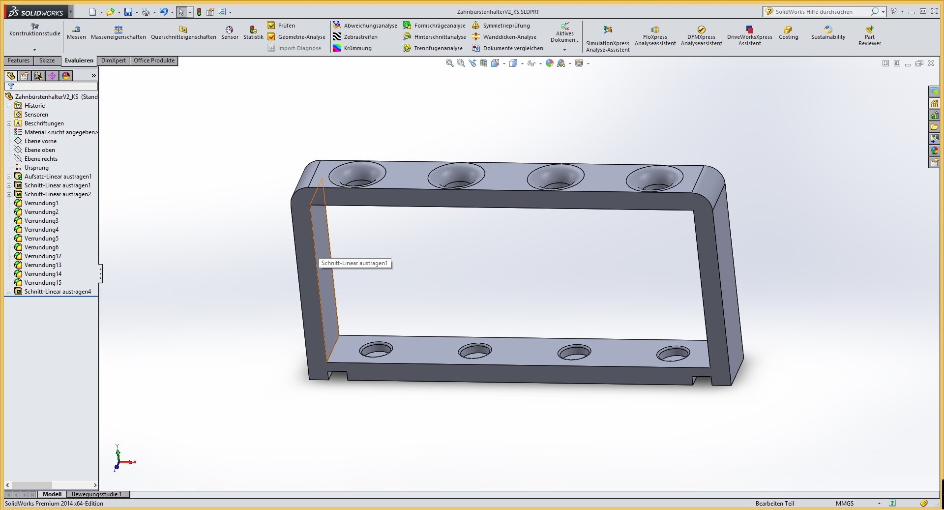The width and height of the screenshot is (944, 510).
Task: Run the Symmetrieprüfung tool
Action: coord(475,26)
